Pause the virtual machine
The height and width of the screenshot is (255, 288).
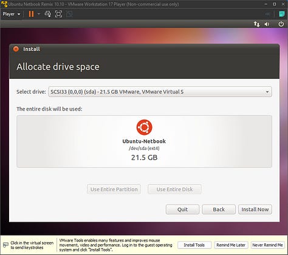[x=31, y=14]
